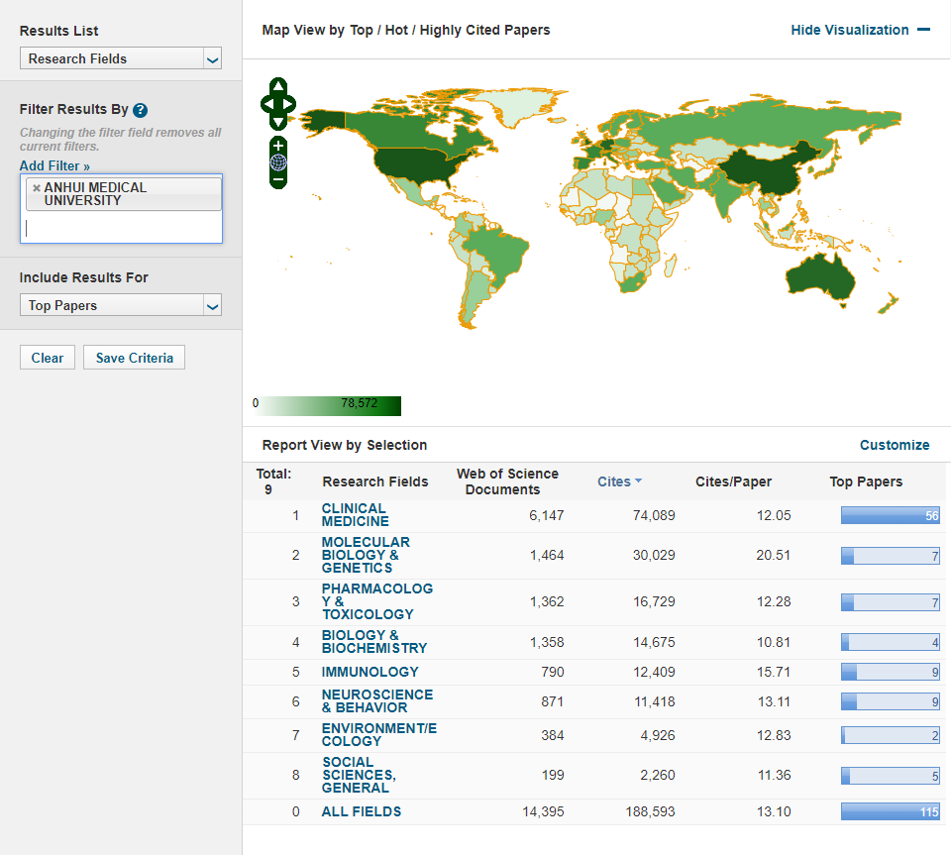
Task: Pan the map down
Action: tap(278, 121)
